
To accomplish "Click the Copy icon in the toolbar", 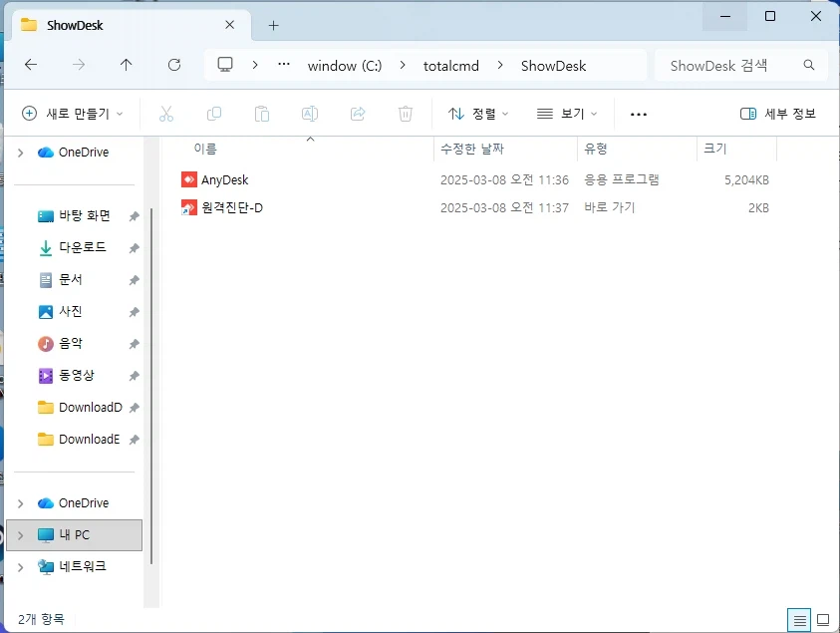I will pos(213,113).
